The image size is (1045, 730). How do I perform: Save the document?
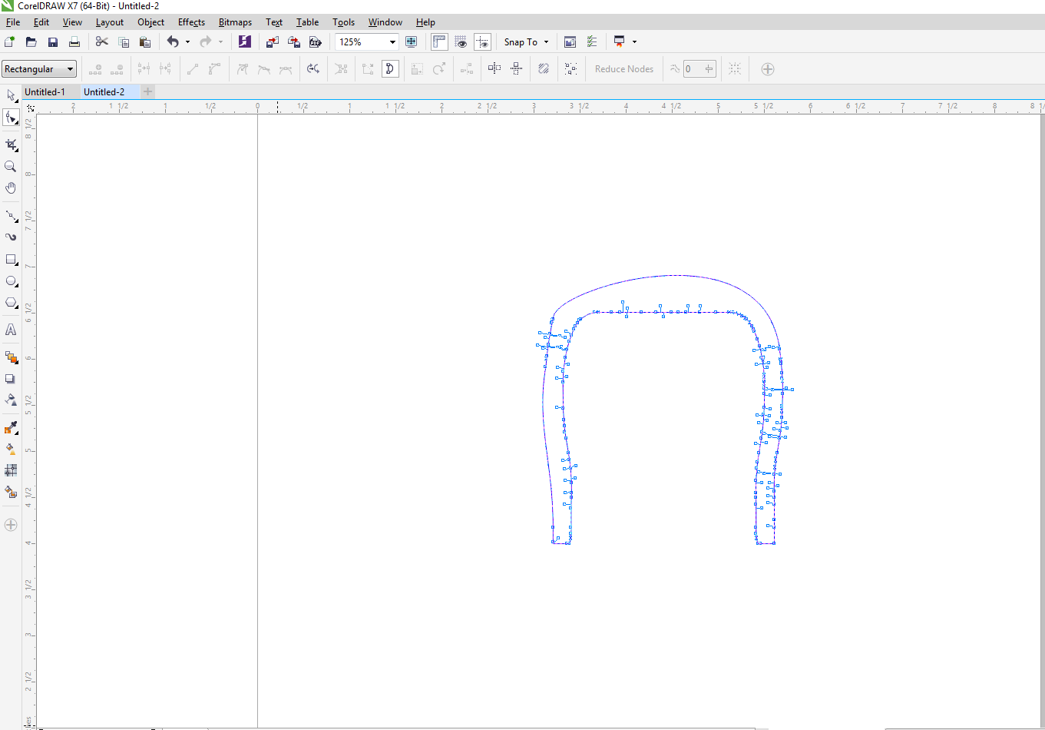(x=53, y=42)
